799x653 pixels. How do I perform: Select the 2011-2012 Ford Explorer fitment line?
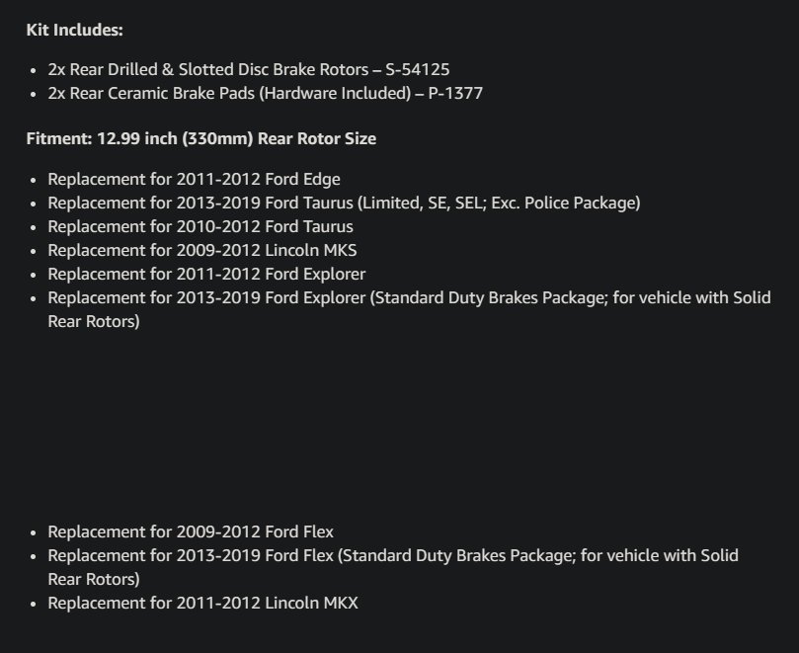(206, 274)
